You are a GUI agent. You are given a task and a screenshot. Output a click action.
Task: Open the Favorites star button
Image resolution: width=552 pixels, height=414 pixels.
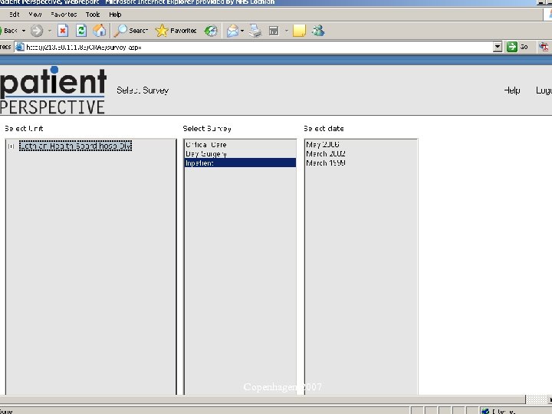pos(176,31)
